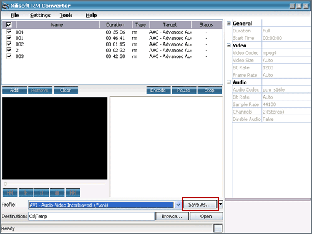Open the arrow next to Save As

pos(220,205)
